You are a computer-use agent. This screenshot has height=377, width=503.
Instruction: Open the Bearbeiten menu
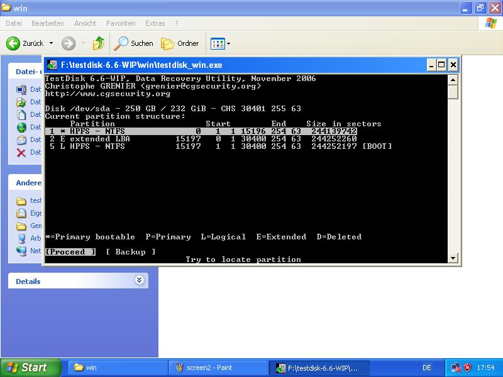pos(48,23)
